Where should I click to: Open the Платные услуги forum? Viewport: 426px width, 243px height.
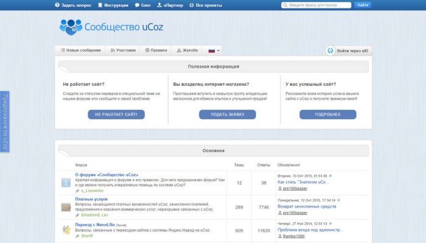[x=91, y=199]
